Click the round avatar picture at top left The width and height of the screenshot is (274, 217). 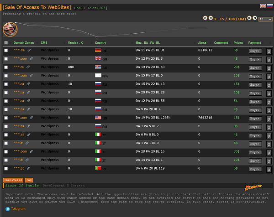(x=10, y=29)
